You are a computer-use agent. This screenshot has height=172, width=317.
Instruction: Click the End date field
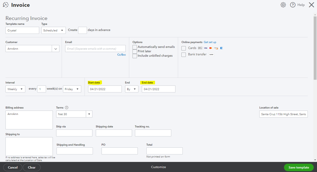pos(159,89)
